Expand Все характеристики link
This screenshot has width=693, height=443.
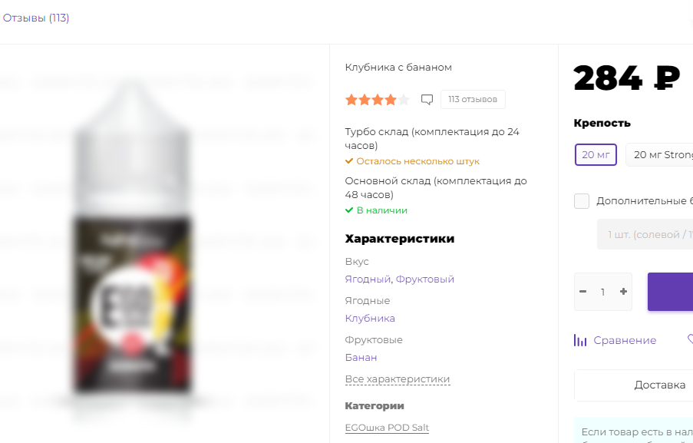click(398, 379)
